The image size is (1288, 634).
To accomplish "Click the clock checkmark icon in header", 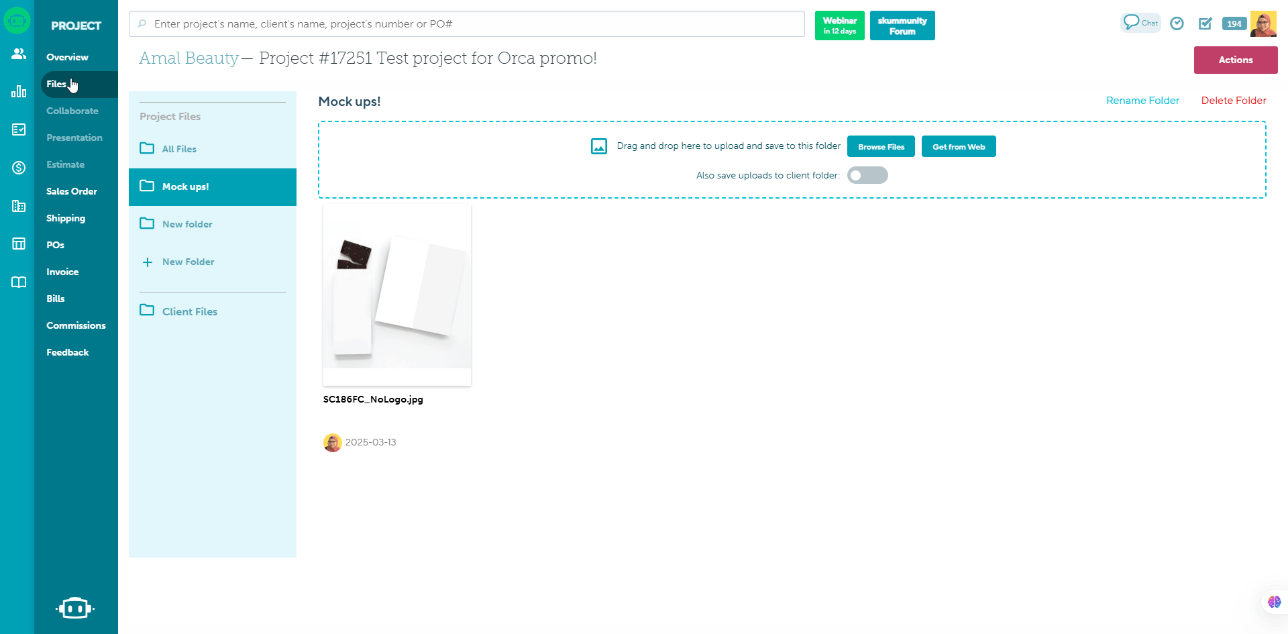I will tap(1177, 23).
